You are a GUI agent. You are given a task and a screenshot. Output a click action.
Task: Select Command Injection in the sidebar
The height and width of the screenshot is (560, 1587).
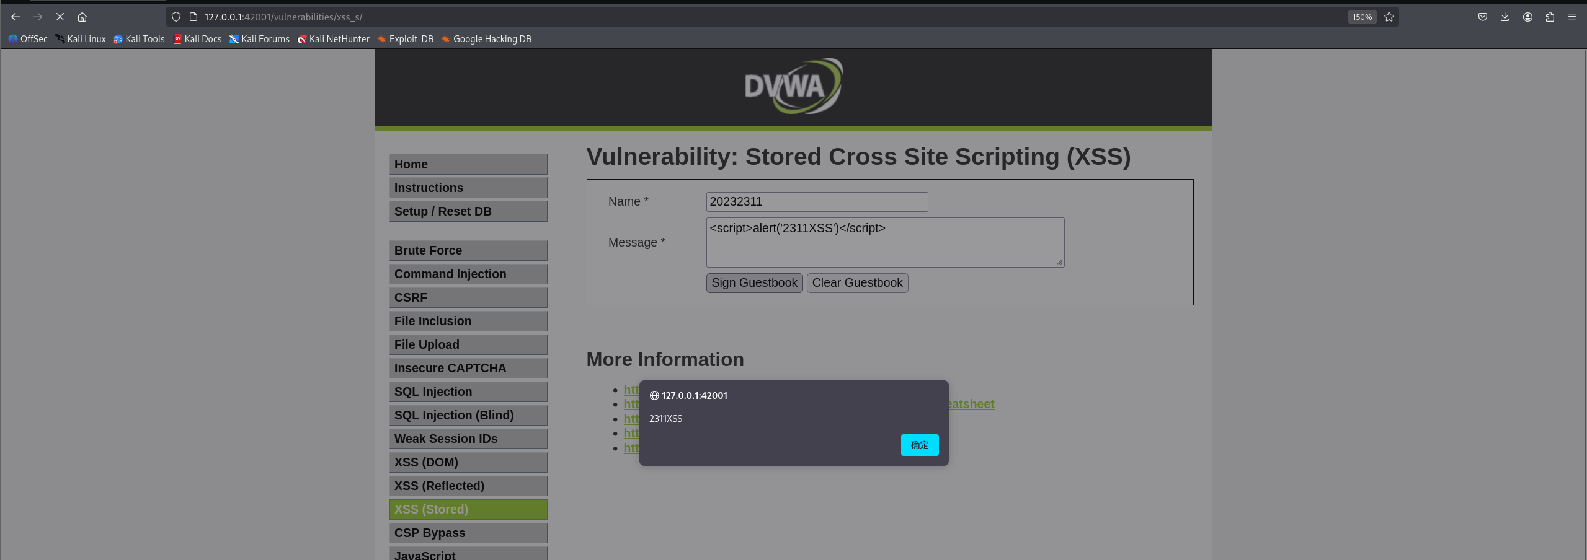tap(468, 274)
